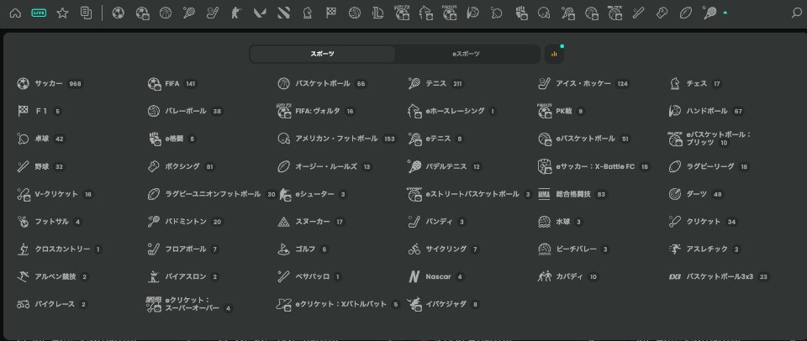Click the F1 checkered flag icon in list
807x341 pixels.
(23, 111)
